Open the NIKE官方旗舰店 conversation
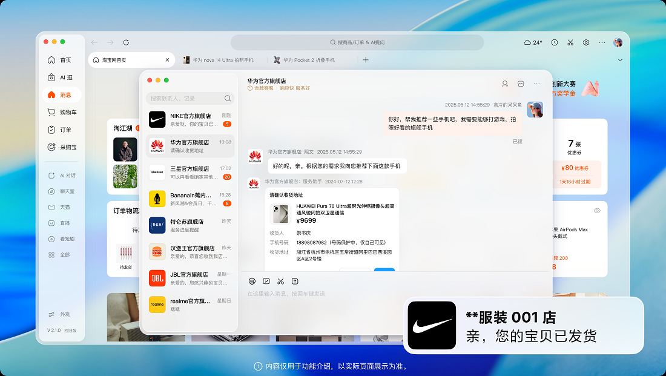This screenshot has height=376, width=666. tap(190, 119)
